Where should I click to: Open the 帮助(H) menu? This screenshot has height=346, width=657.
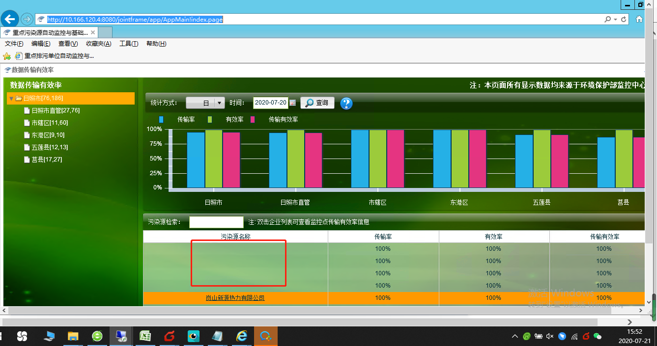click(x=156, y=44)
